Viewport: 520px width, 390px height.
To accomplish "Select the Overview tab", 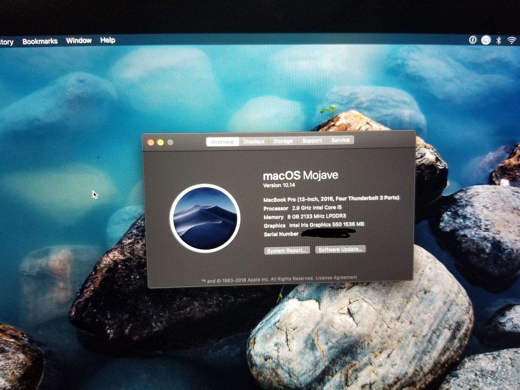I will pos(222,142).
